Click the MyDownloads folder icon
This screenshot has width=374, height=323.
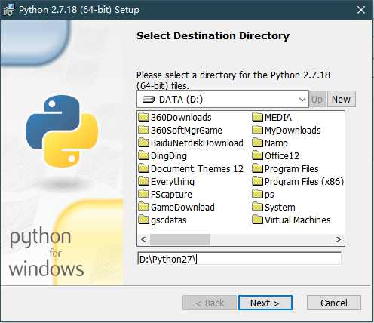pyautogui.click(x=258, y=130)
